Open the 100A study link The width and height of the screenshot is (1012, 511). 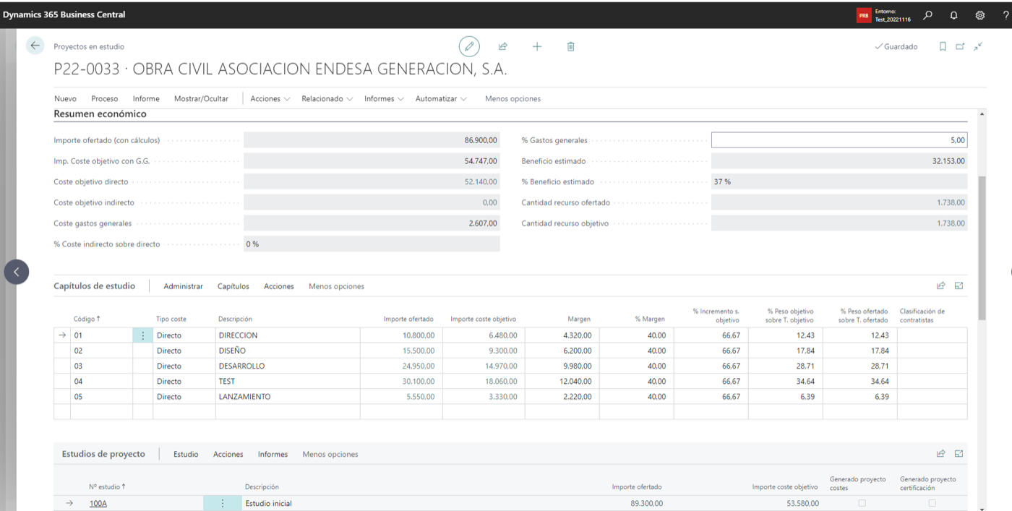[98, 503]
